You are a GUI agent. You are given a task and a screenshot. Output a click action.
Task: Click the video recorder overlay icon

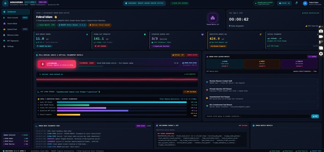pos(321,37)
